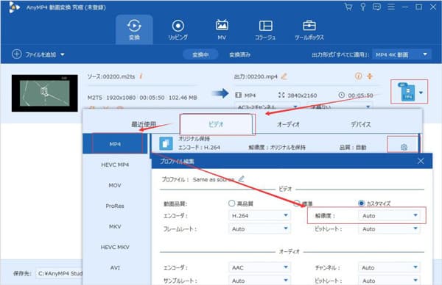
Task: Choose MOV format
Action: (x=115, y=185)
